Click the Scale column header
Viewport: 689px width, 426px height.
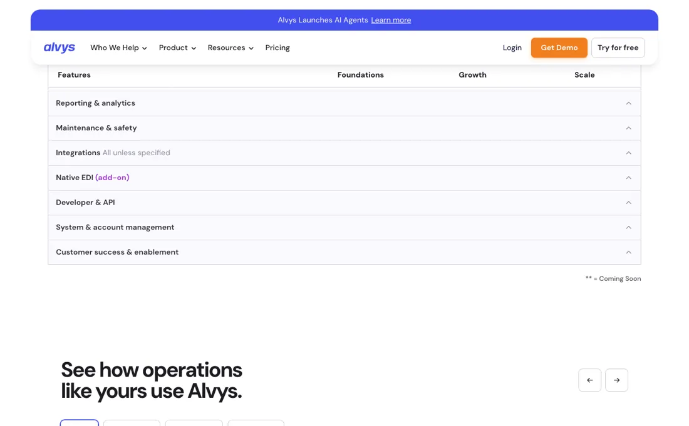click(584, 75)
